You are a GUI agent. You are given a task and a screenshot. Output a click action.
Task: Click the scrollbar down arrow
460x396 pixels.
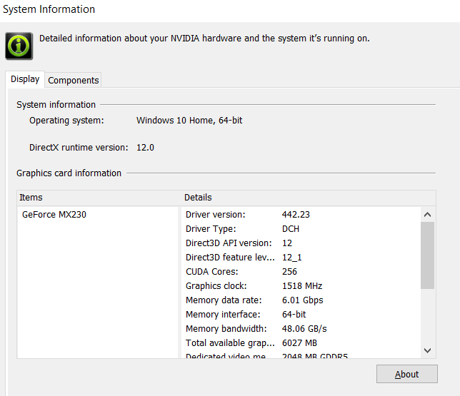click(427, 350)
